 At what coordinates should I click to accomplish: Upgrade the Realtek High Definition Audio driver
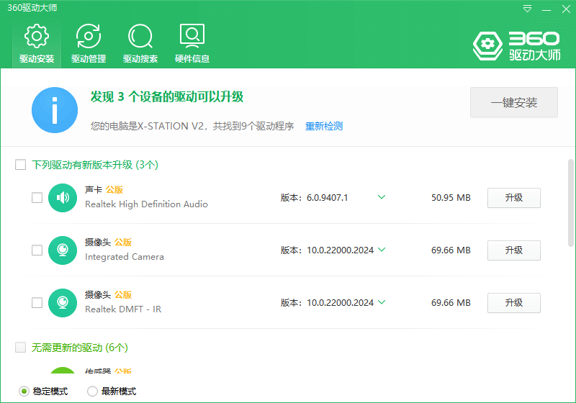point(514,198)
